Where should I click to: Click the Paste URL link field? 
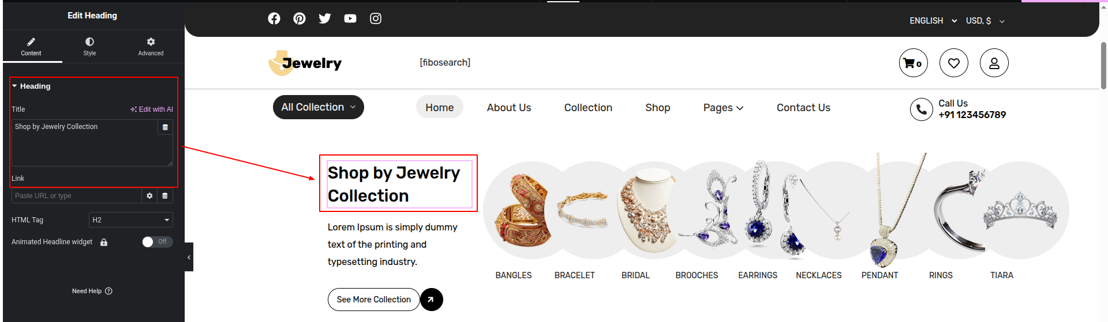76,196
